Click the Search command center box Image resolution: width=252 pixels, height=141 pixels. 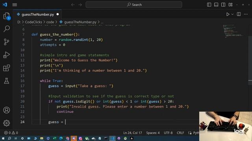pos(134,5)
